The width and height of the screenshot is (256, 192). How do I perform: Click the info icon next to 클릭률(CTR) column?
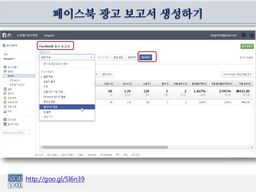click(205, 84)
